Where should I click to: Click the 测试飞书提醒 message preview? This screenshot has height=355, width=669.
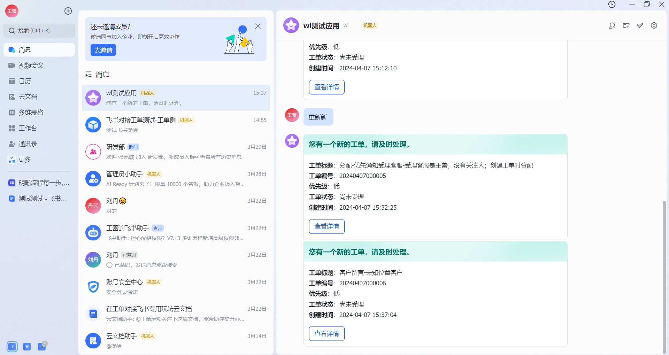point(122,130)
